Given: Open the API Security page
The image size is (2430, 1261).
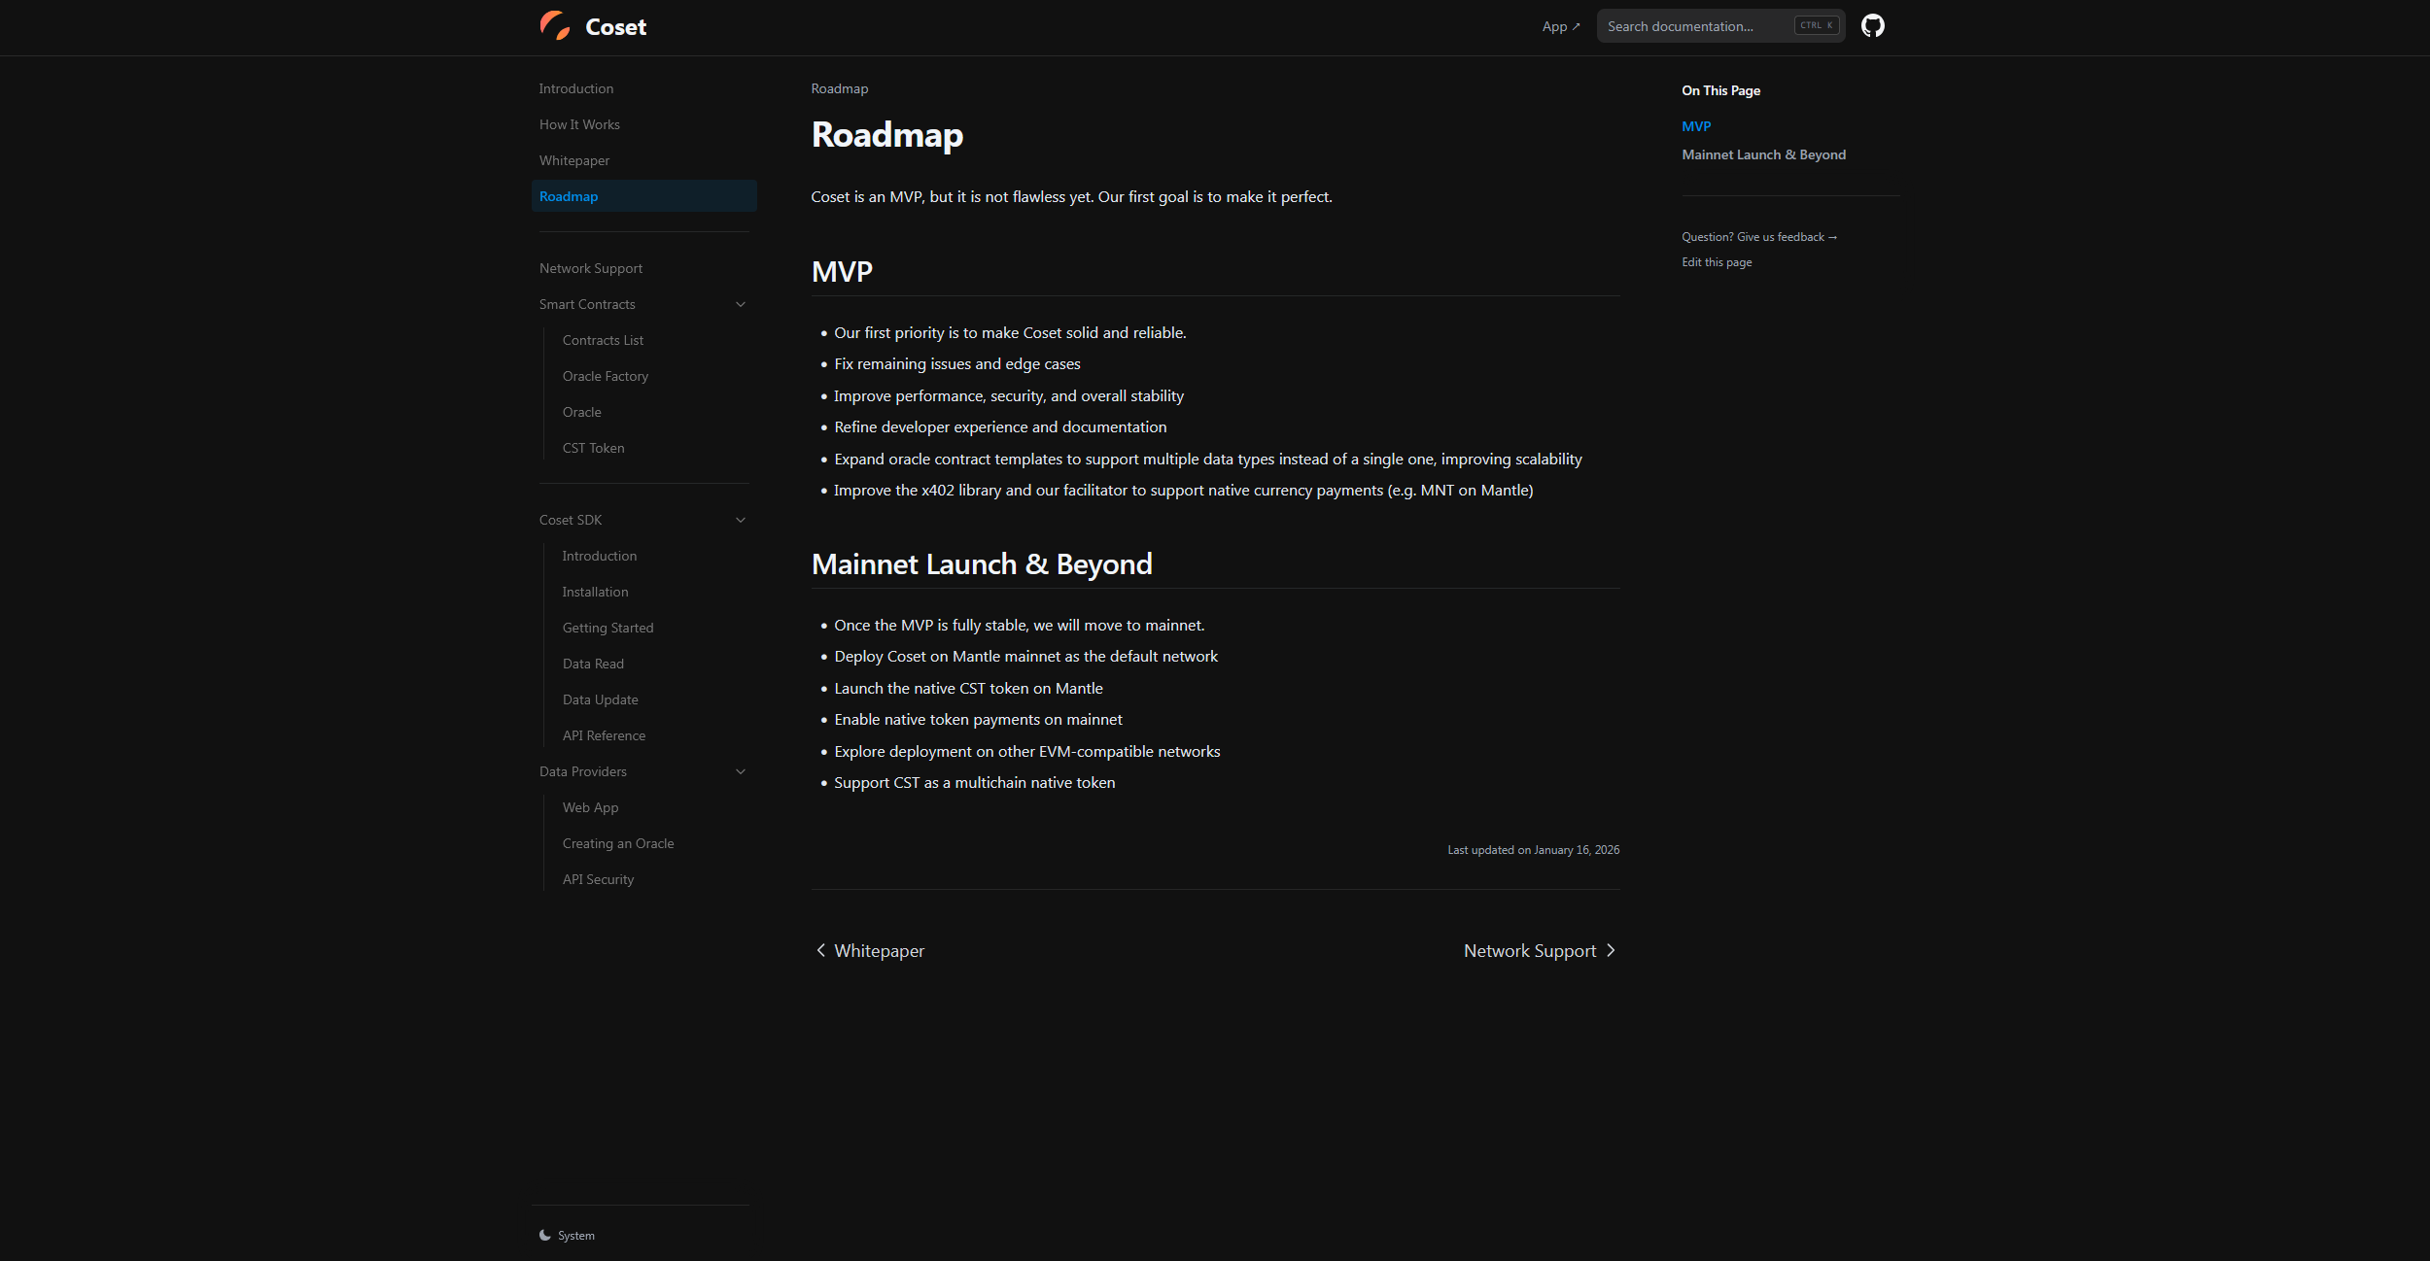Looking at the screenshot, I should [598, 879].
